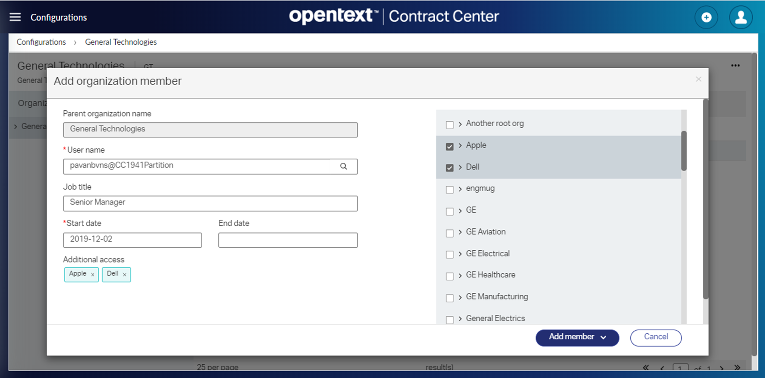The height and width of the screenshot is (378, 765).
Task: Click into the Job title field
Action: click(x=210, y=203)
